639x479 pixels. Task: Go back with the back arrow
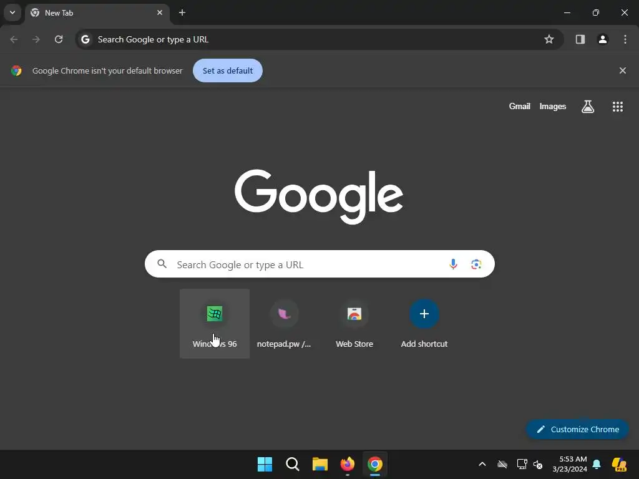[x=14, y=39]
